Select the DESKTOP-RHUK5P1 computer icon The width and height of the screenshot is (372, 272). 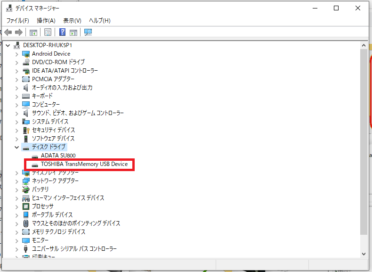coord(16,45)
